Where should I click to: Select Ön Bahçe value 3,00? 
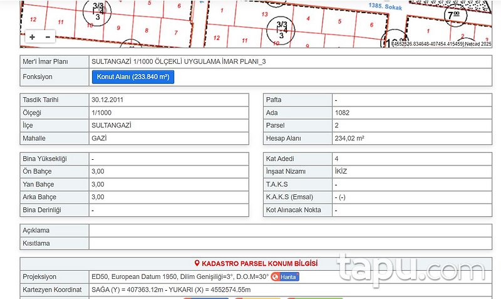click(98, 171)
